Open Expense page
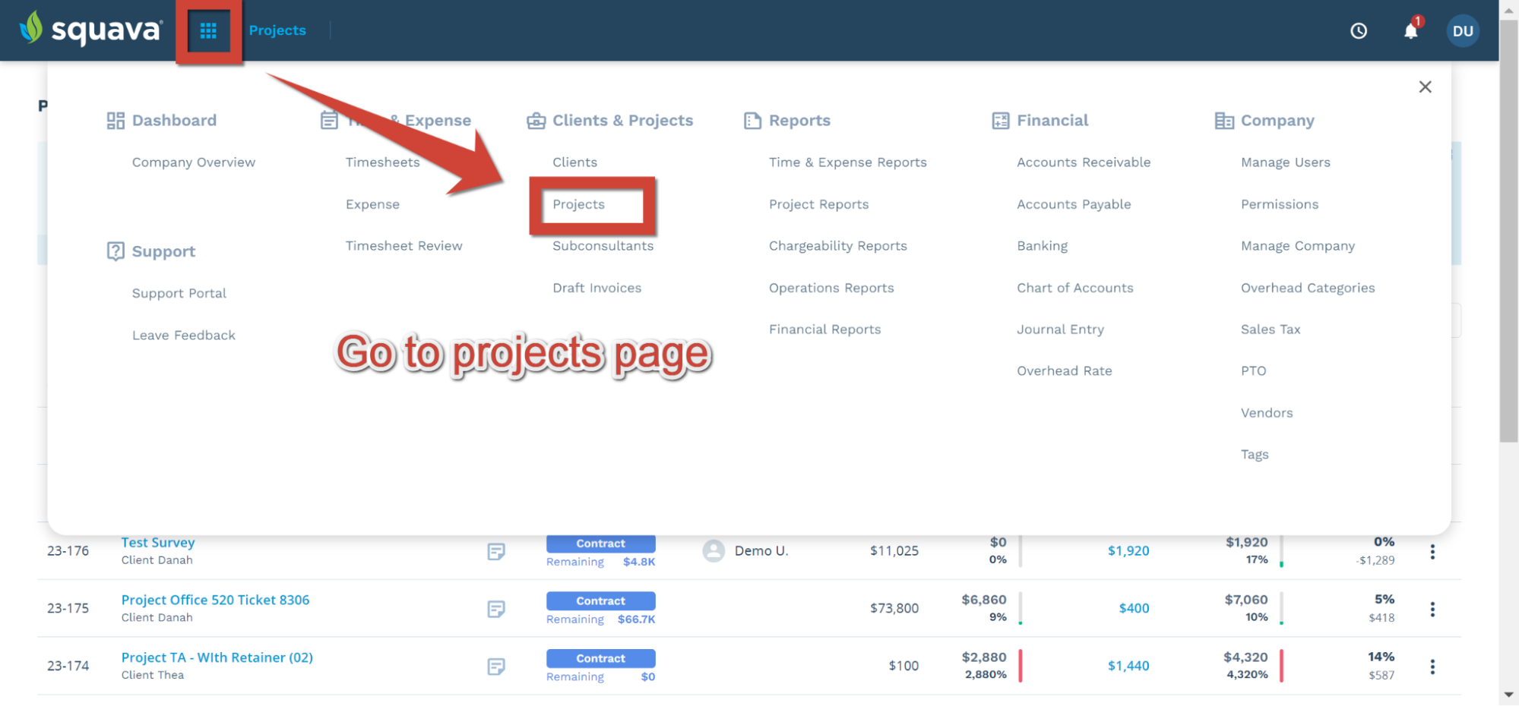Image resolution: width=1519 pixels, height=706 pixels. click(372, 204)
